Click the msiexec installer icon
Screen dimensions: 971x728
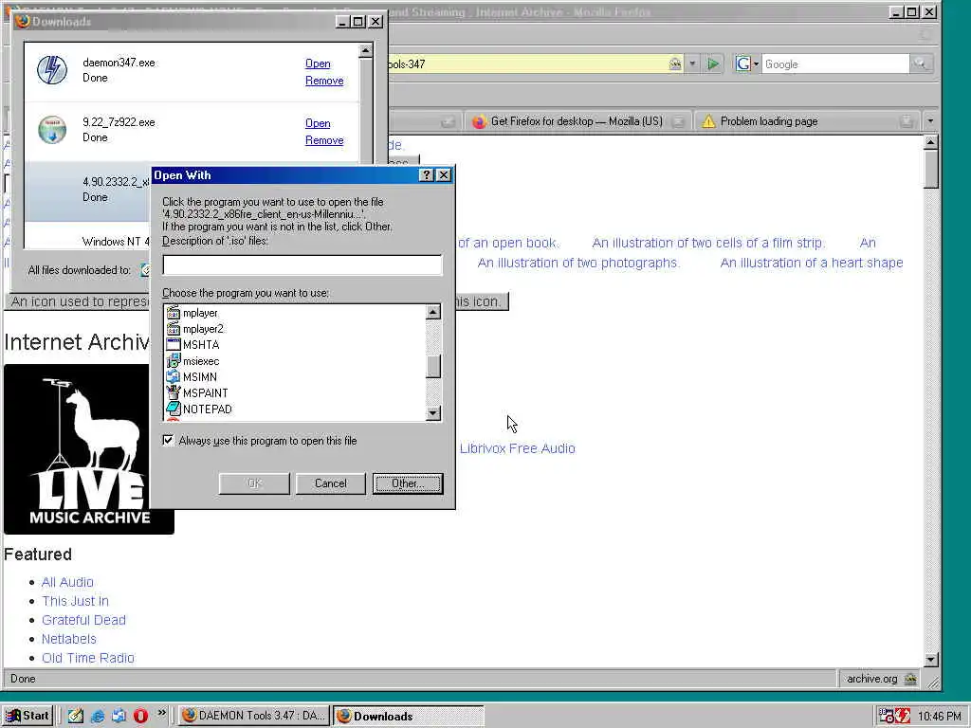click(x=174, y=361)
